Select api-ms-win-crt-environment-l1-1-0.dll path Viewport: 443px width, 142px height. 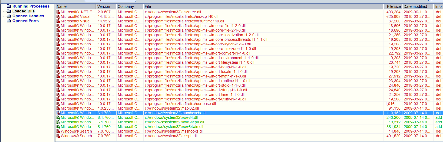pyautogui.click(x=201, y=58)
